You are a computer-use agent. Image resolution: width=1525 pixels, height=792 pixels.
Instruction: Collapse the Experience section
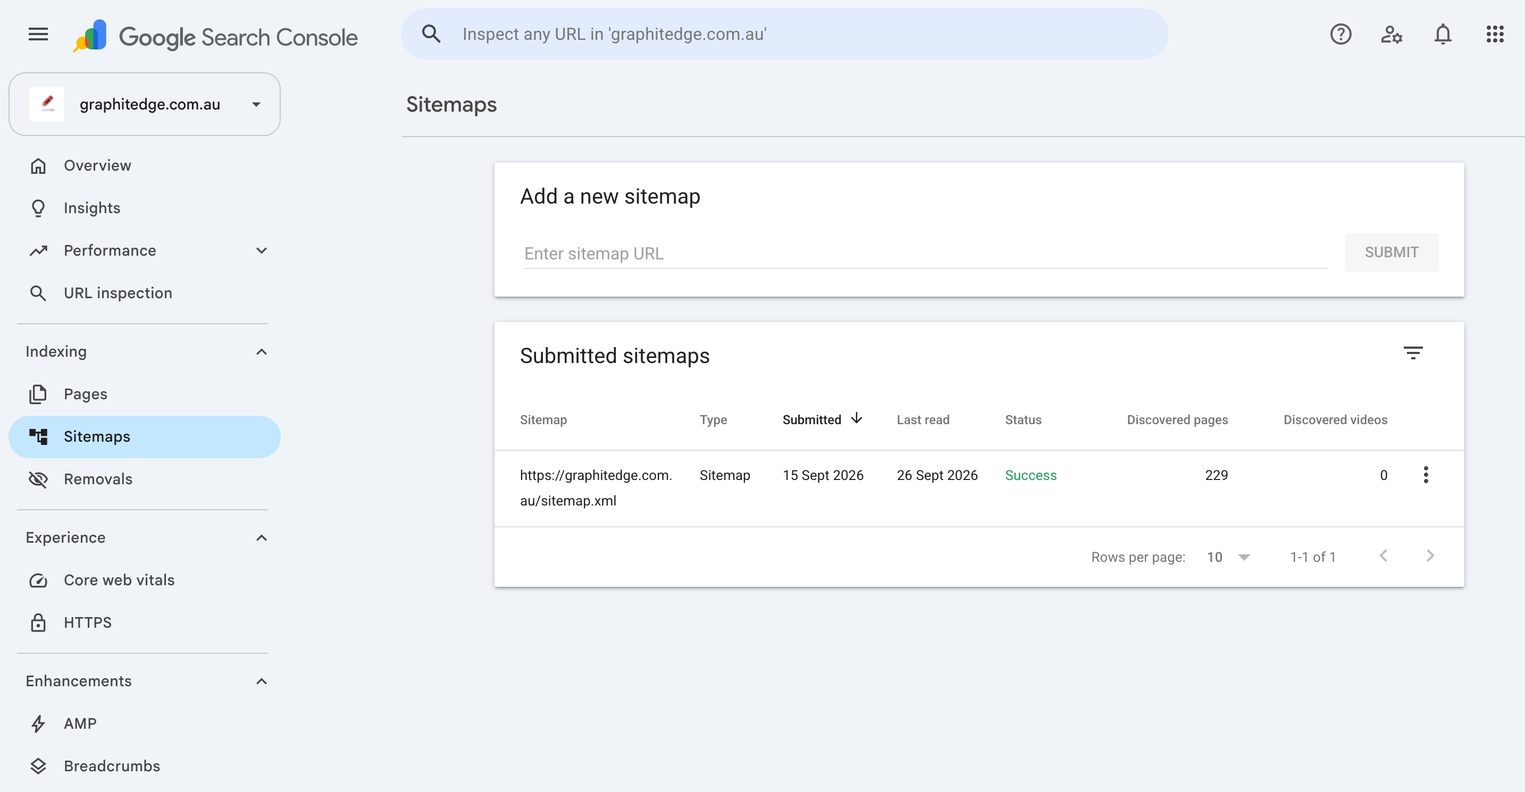point(262,537)
